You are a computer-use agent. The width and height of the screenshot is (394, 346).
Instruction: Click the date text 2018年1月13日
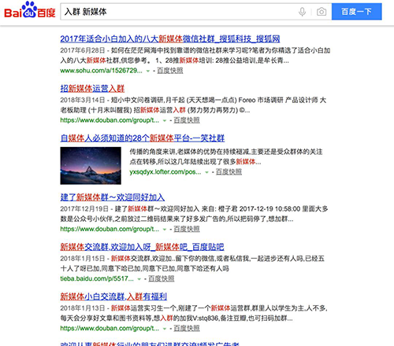click(83, 308)
